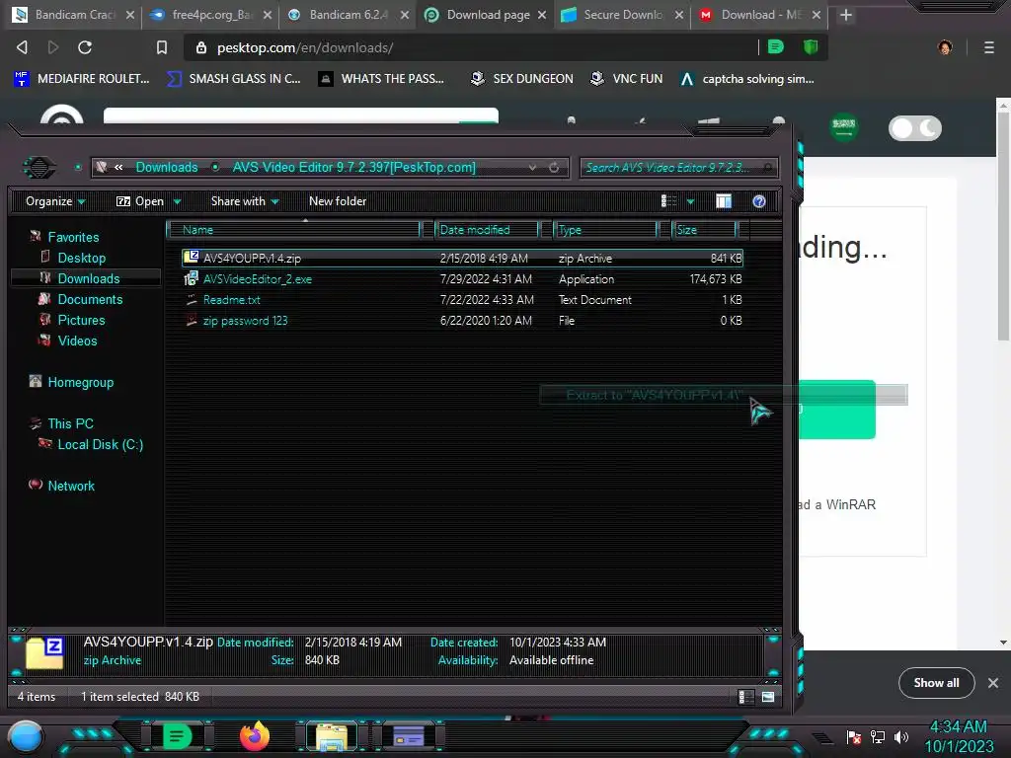Screen dimensions: 1011x758
Task: Expand the Organize dropdown
Action: 55,201
